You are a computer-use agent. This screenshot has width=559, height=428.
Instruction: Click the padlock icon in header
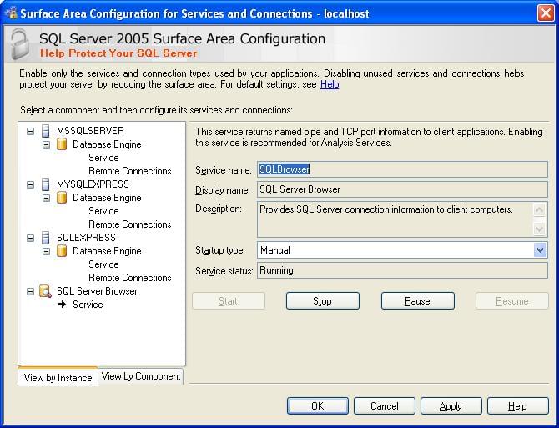[x=20, y=45]
